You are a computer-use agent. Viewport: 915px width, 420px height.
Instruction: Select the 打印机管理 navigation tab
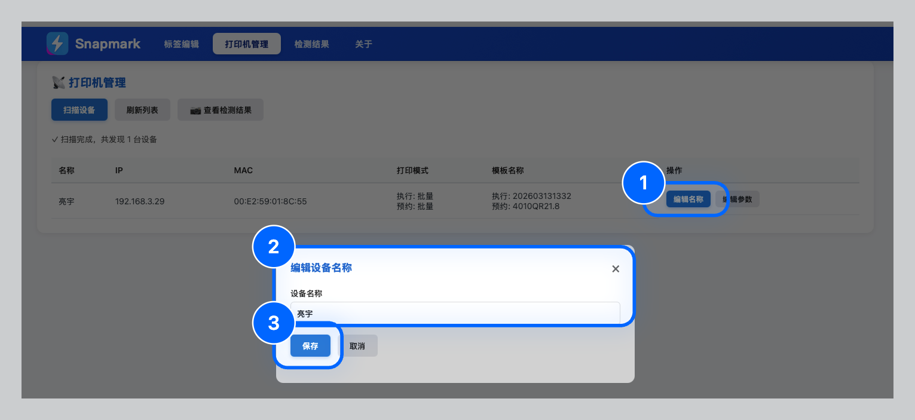(246, 44)
